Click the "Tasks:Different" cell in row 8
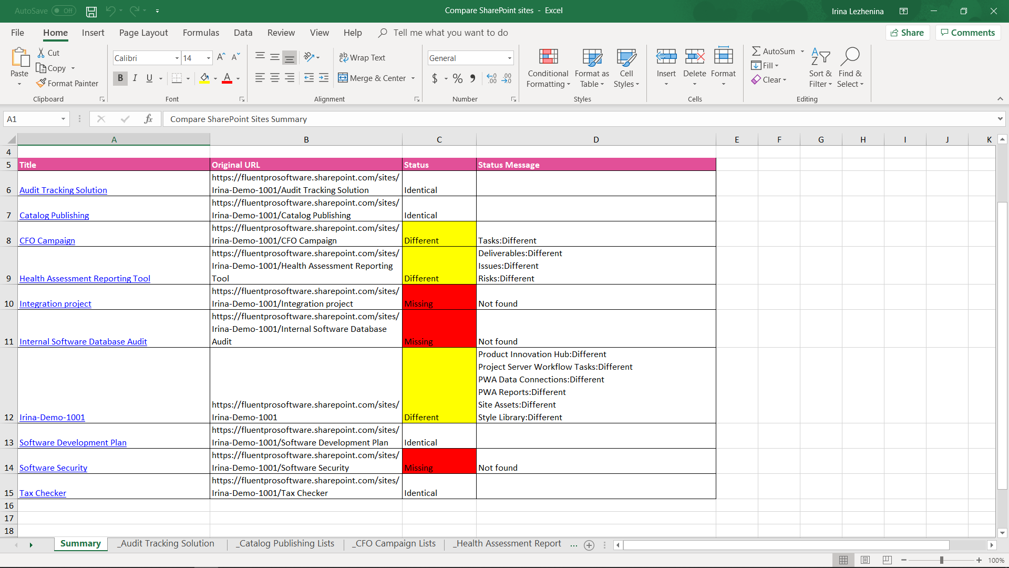This screenshot has width=1009, height=568. pos(596,234)
